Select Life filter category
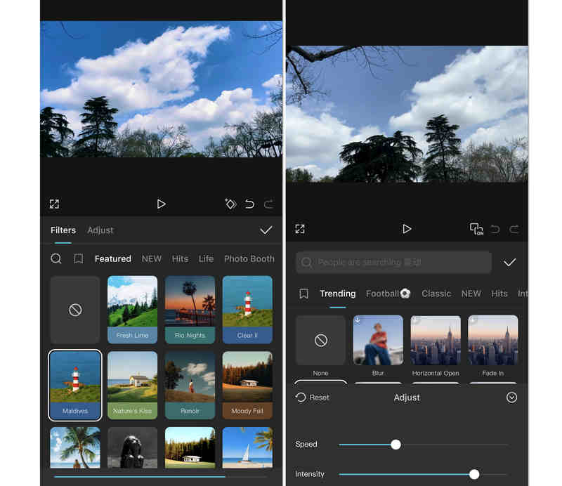This screenshot has width=562, height=486. (x=206, y=258)
